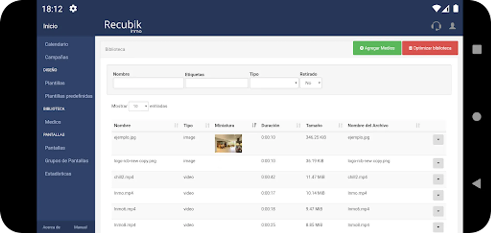This screenshot has height=233, width=491.
Task: Sort by Duración using its sort icon
Action: pyautogui.click(x=298, y=126)
